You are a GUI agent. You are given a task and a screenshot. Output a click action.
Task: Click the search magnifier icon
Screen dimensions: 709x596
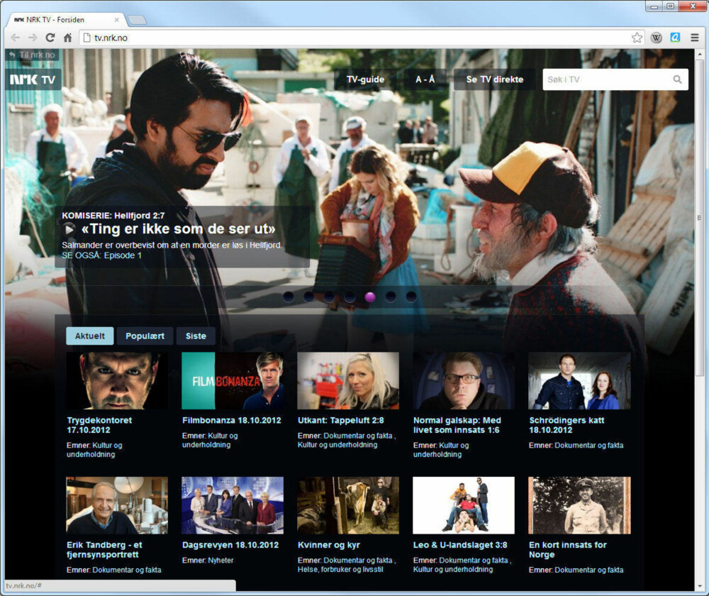(x=677, y=79)
